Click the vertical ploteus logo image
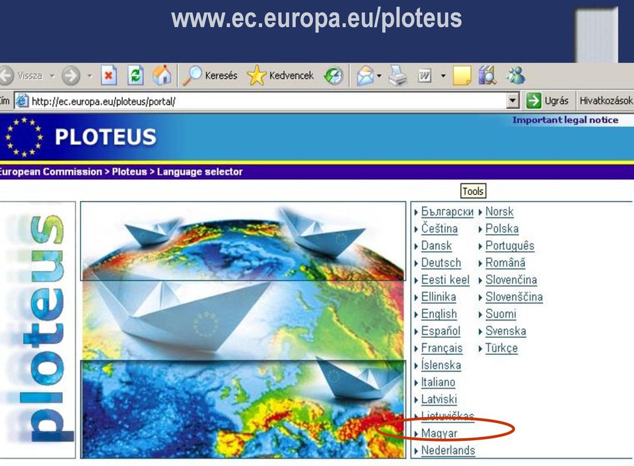634x466 pixels. [38, 329]
